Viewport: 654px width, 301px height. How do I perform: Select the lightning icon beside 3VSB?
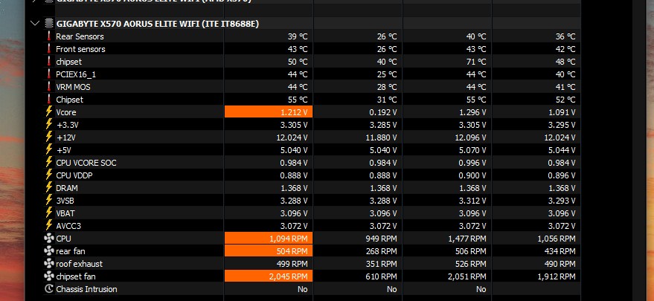(x=49, y=200)
